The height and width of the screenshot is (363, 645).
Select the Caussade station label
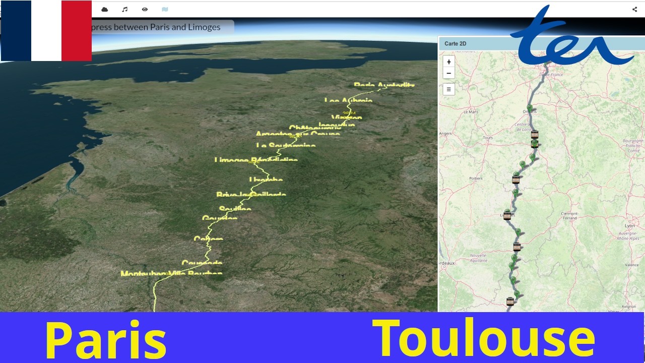(x=202, y=263)
